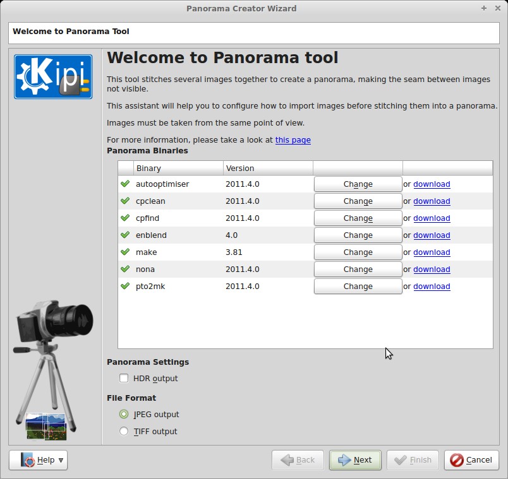Close the Panorama Creator Wizard window
This screenshot has width=508, height=479.
coord(498,8)
